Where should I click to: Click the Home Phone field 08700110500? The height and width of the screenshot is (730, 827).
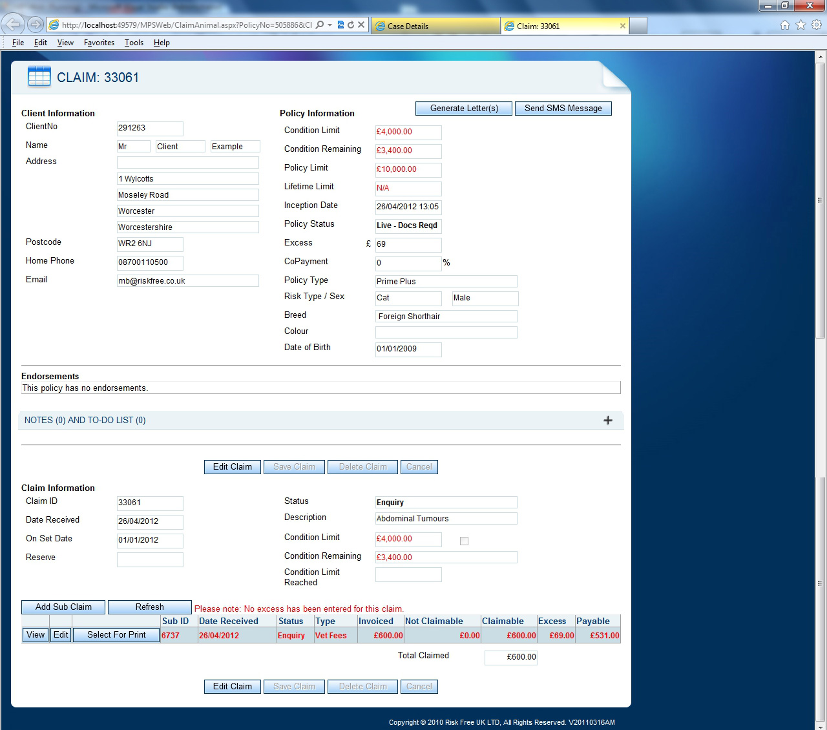coord(150,263)
